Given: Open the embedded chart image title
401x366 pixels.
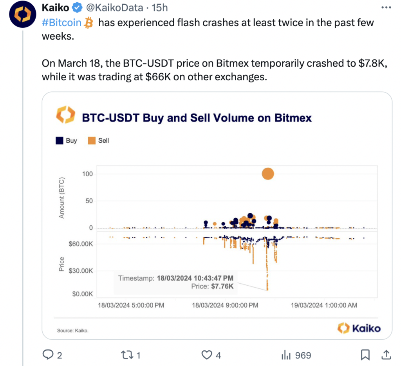Looking at the screenshot, I should tap(196, 118).
